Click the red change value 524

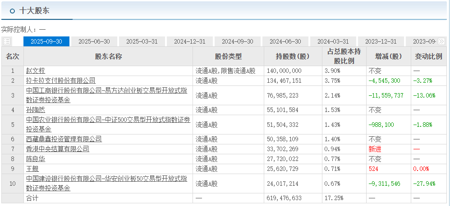pos(373,169)
